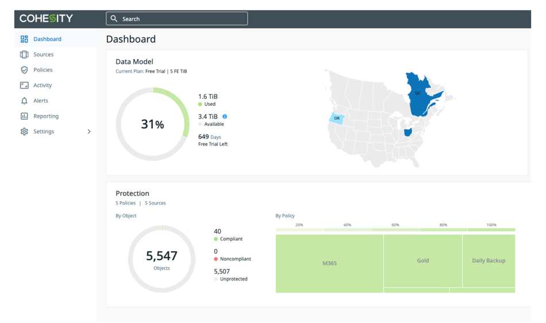Expand the Settings submenu chevron
The image size is (546, 323).
point(89,132)
